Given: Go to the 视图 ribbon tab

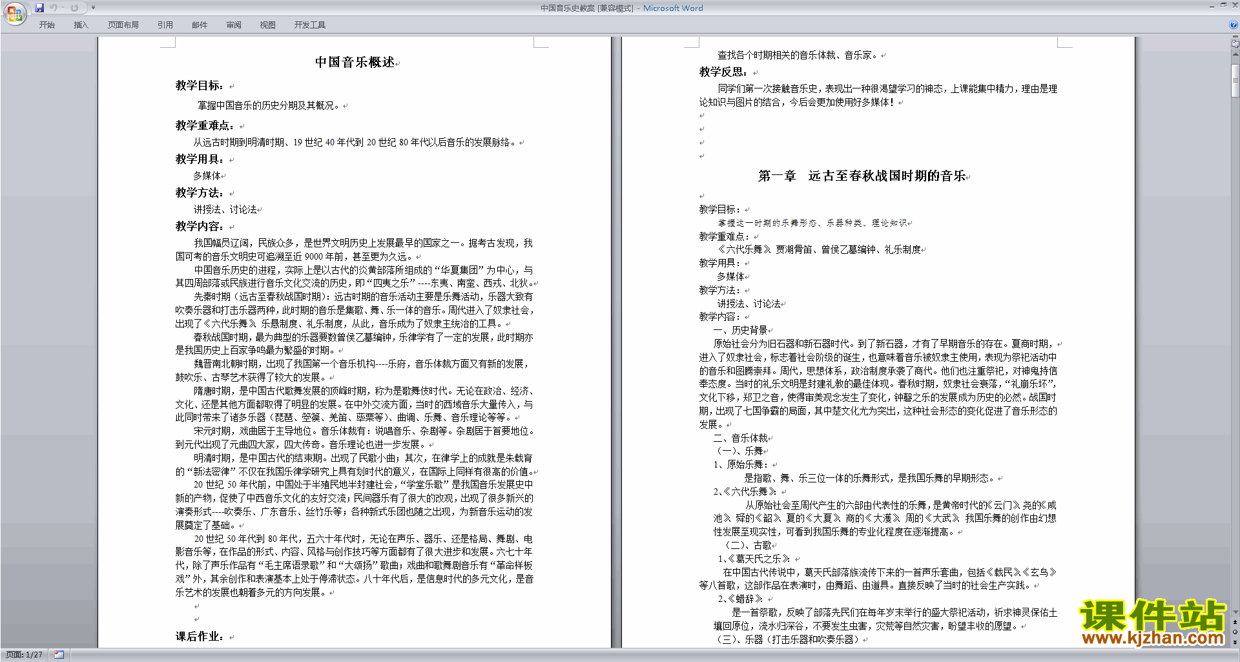Looking at the screenshot, I should click(267, 25).
